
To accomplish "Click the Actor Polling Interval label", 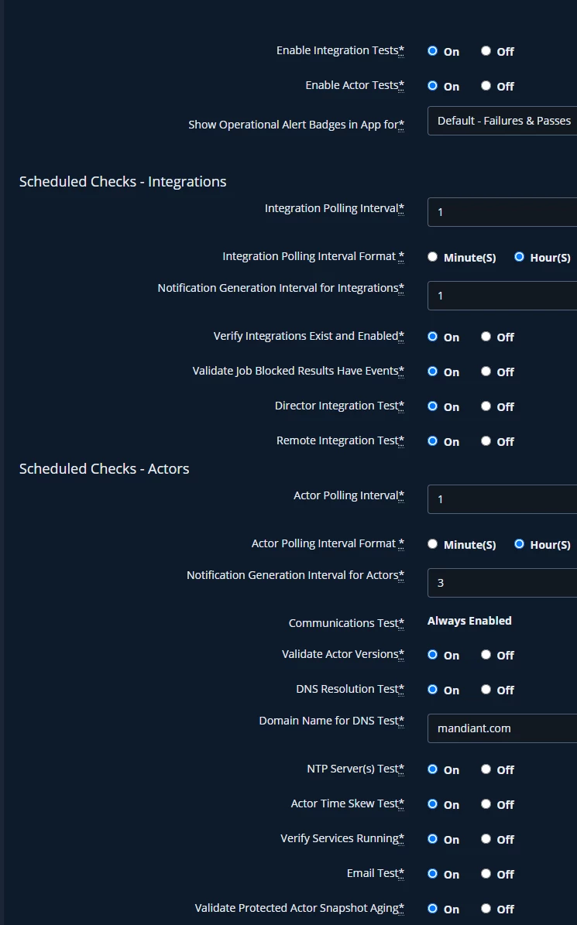I will (349, 495).
